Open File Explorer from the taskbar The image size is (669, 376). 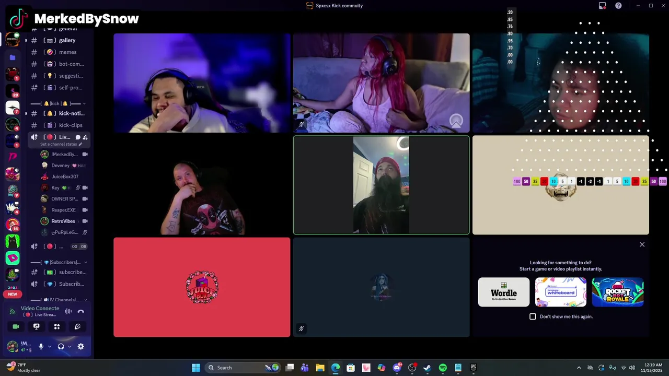coord(320,368)
